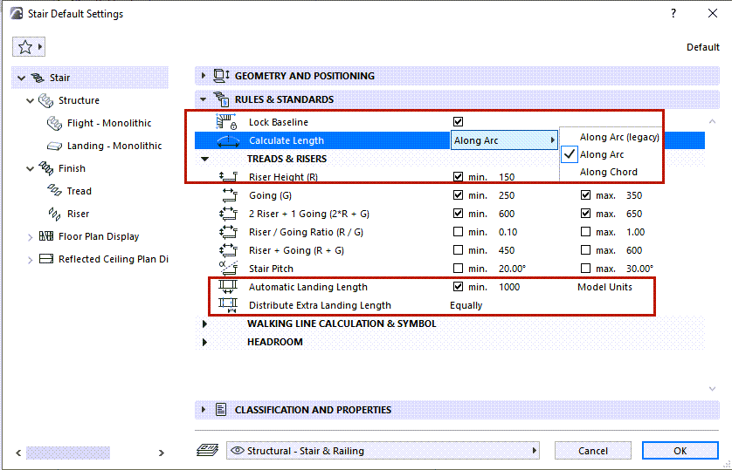Screen dimensions: 732x470
Task: Open the Calculate Length Along Arc dropdown
Action: (x=504, y=140)
